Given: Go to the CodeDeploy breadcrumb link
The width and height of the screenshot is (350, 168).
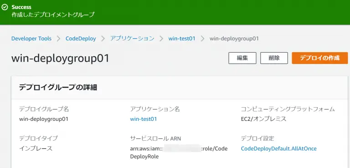Looking at the screenshot, I should (x=81, y=39).
